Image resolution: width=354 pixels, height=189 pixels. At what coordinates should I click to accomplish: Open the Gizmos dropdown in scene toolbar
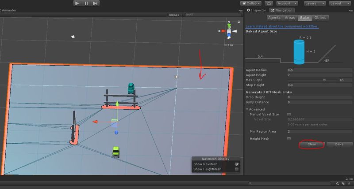pos(175,15)
